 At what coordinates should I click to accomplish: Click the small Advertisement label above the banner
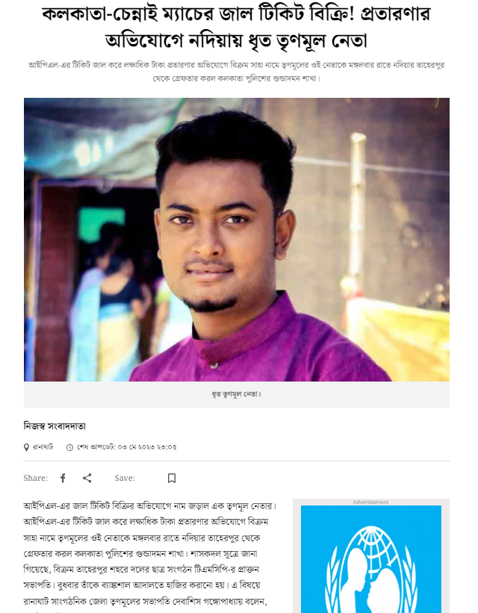pyautogui.click(x=370, y=502)
